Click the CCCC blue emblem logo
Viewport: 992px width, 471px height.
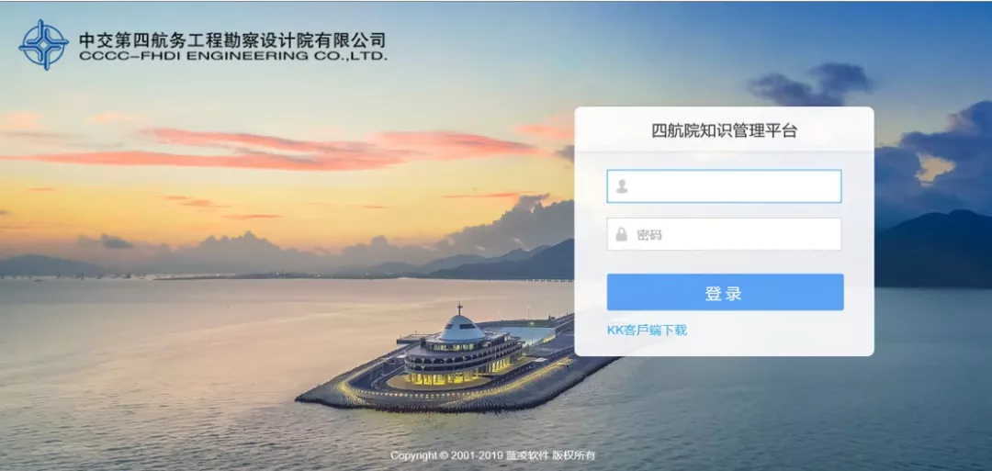point(44,45)
